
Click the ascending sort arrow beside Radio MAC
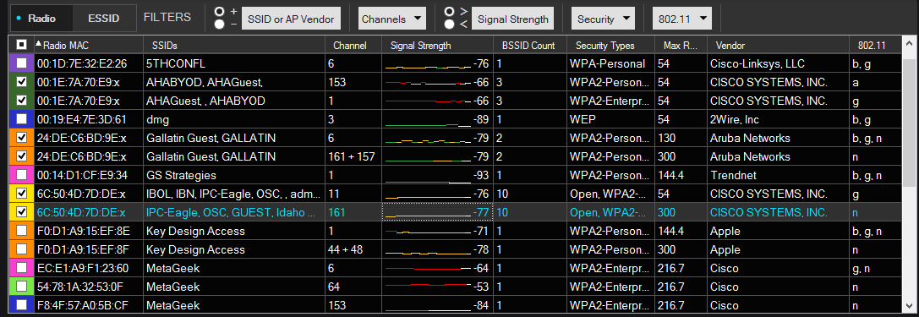point(39,44)
